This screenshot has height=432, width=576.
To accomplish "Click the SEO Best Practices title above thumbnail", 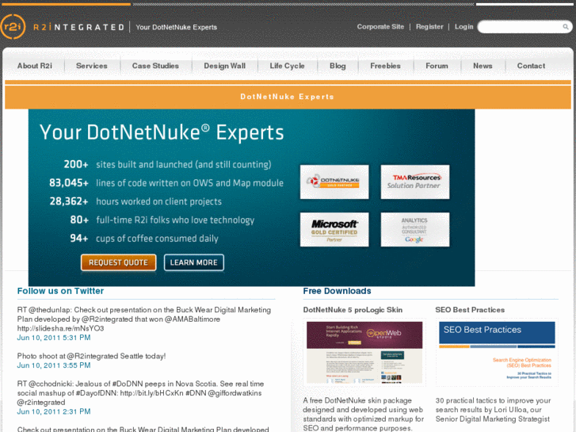I will 470,310.
